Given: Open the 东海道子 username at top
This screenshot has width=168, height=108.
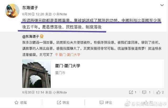Looking at the screenshot, I should (x=30, y=8).
